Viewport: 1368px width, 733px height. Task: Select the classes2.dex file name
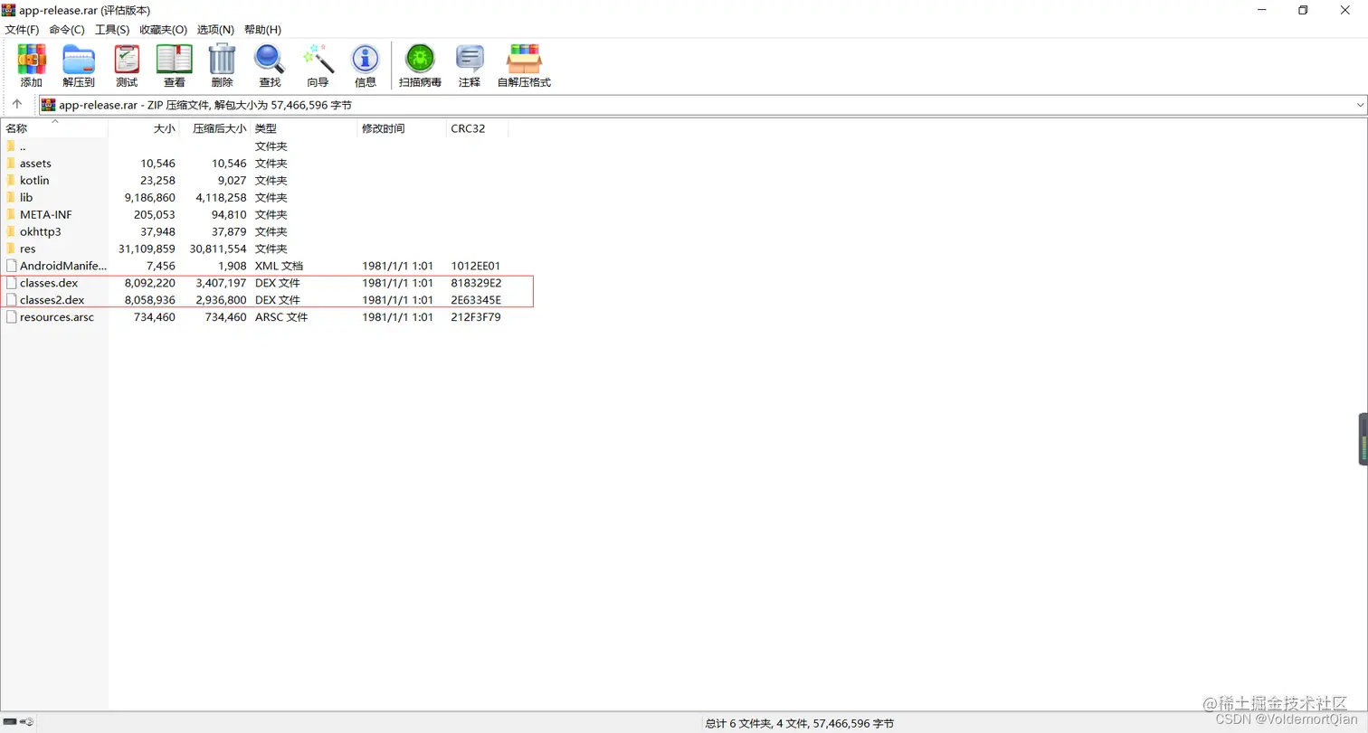click(x=52, y=300)
